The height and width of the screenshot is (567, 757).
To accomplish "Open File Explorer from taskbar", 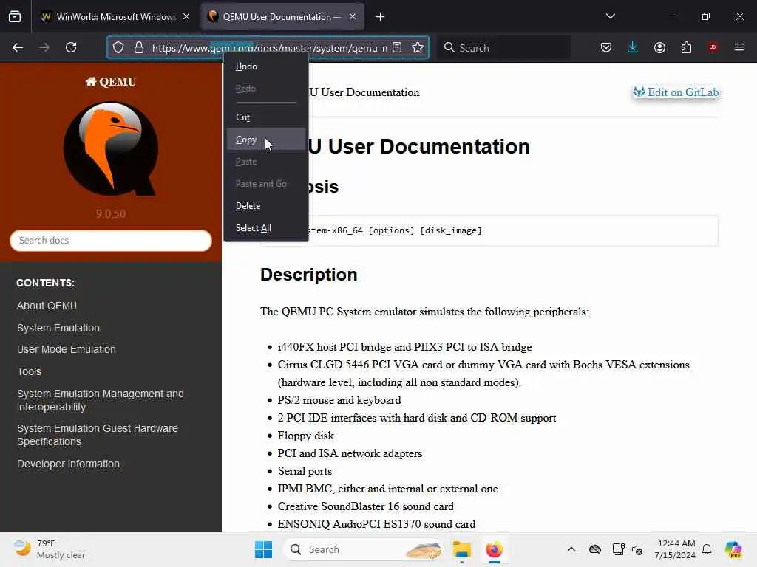I will (x=461, y=549).
